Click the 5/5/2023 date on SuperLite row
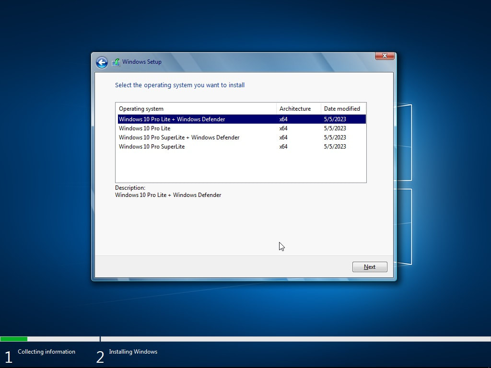 click(335, 147)
